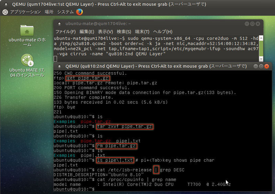Screen dimensions: 275x194
Task: Close the qu810 2nd QEMU Layer window
Action: pos(267,66)
